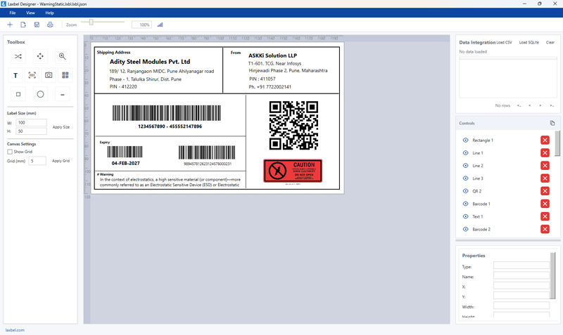Click Load CSV in Data Integration
The image size is (563, 335).
coord(504,42)
